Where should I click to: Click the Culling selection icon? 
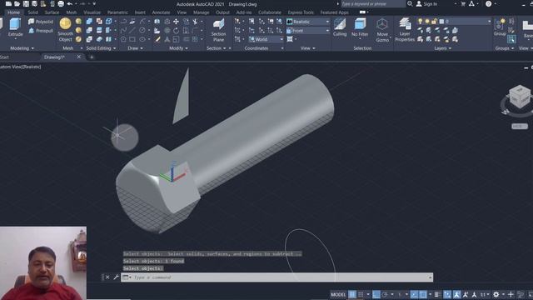pos(340,27)
